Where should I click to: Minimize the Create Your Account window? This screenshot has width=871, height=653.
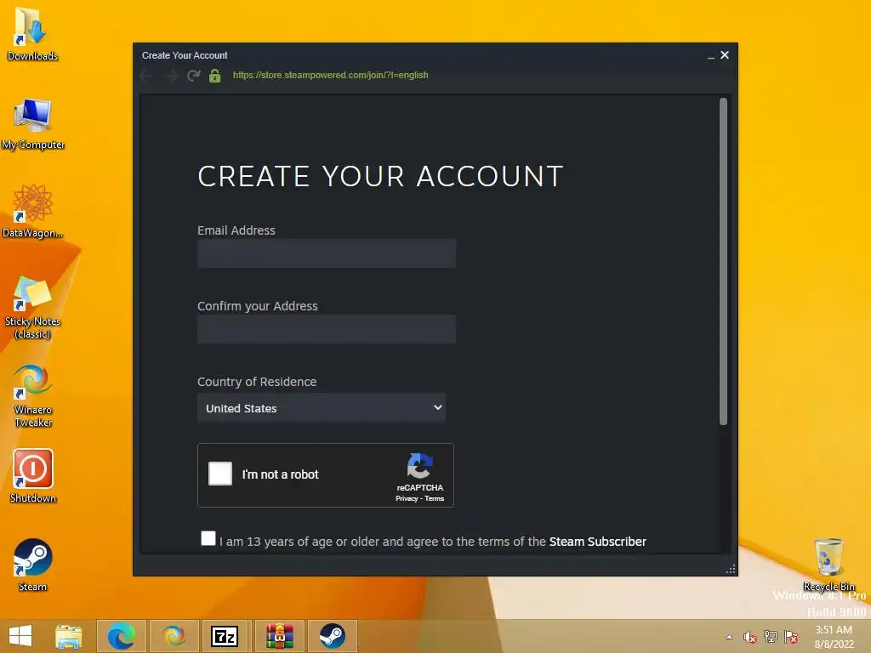[710, 55]
